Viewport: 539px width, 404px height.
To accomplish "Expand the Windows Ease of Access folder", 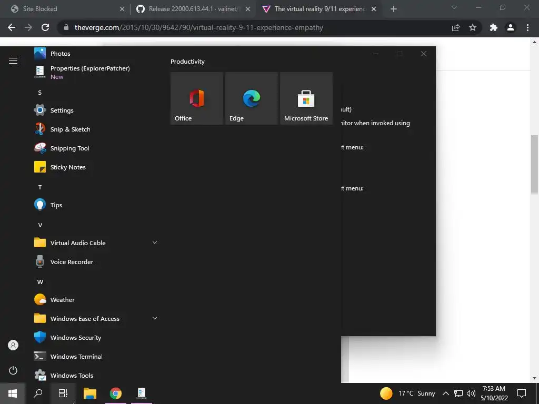I will [96, 318].
